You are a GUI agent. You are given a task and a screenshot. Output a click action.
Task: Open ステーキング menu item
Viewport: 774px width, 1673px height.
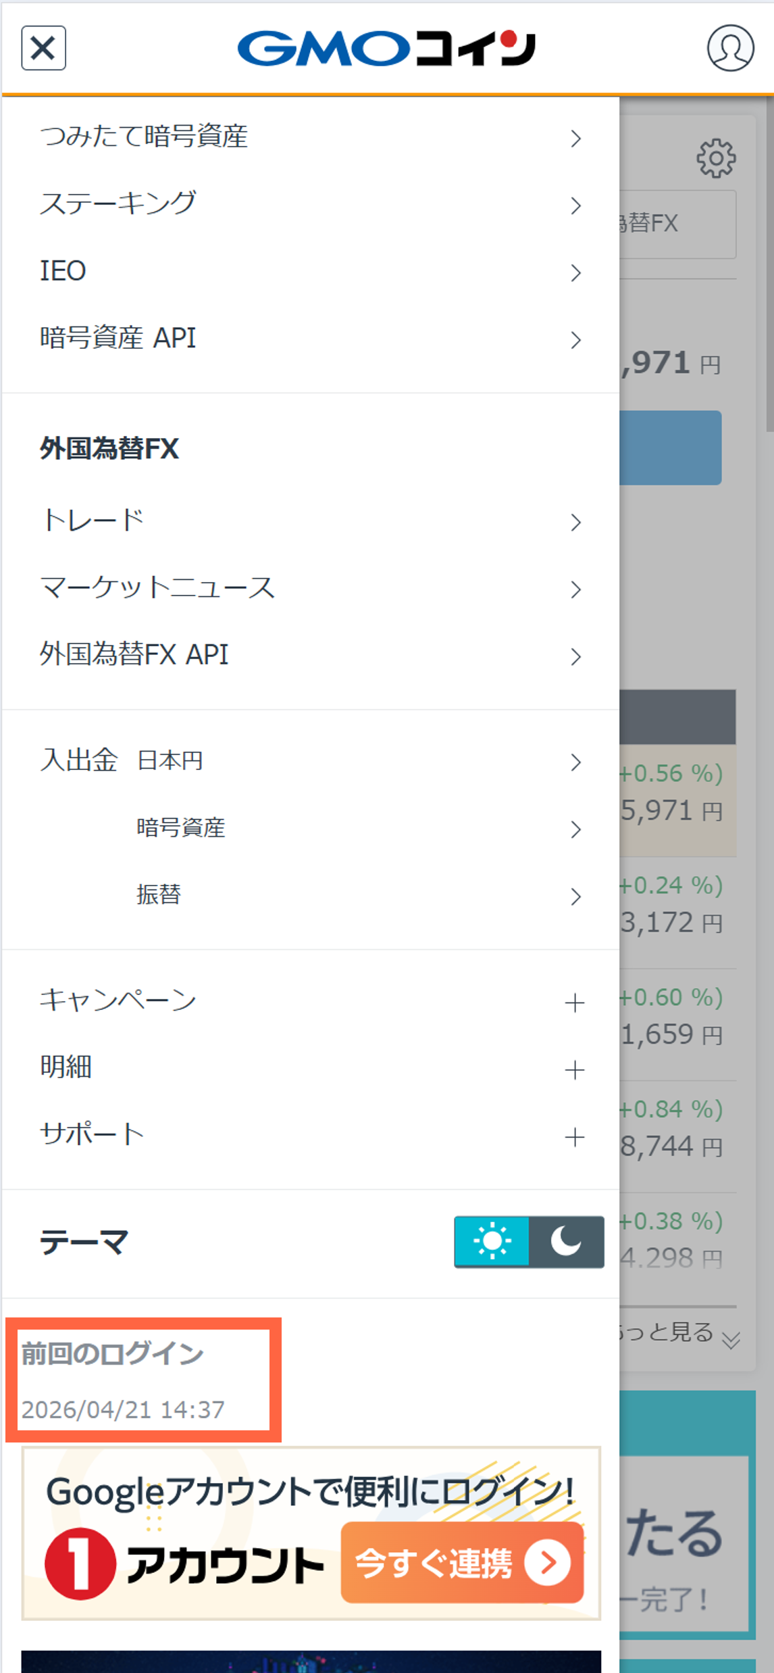(311, 204)
